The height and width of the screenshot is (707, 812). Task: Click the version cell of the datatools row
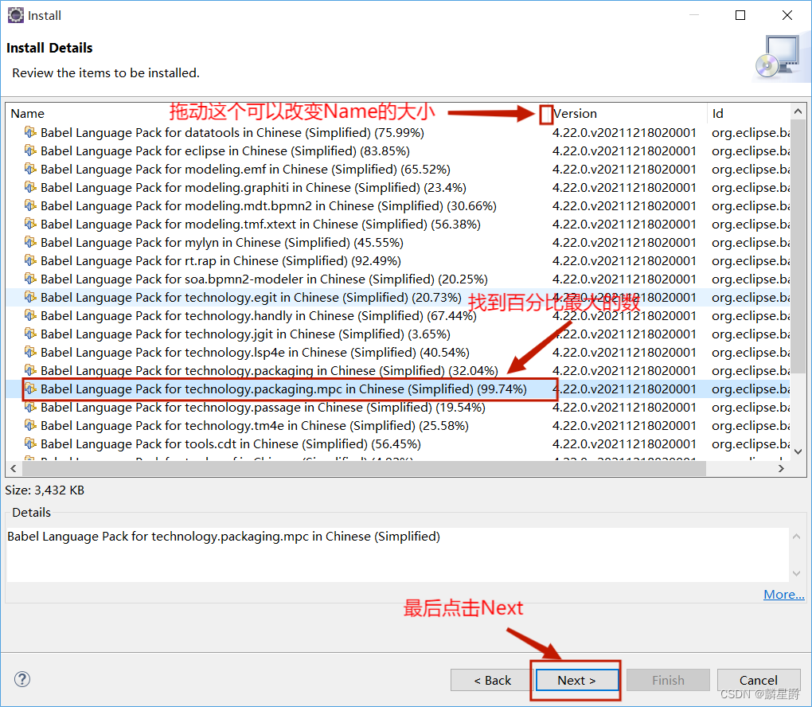(624, 133)
